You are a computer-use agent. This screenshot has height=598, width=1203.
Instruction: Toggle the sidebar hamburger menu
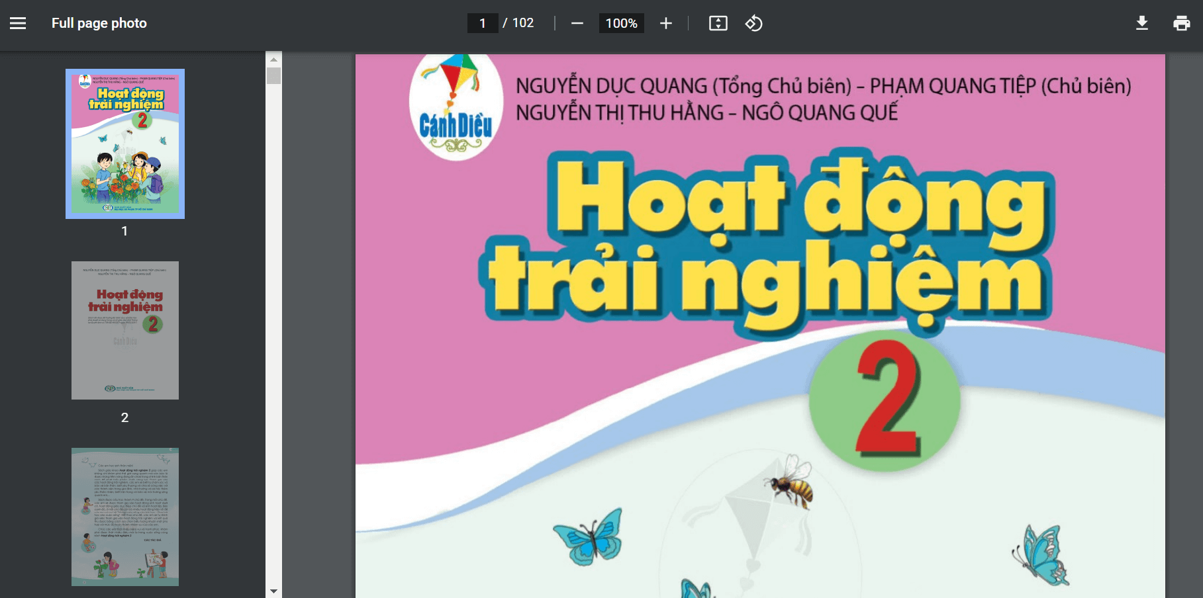point(18,23)
